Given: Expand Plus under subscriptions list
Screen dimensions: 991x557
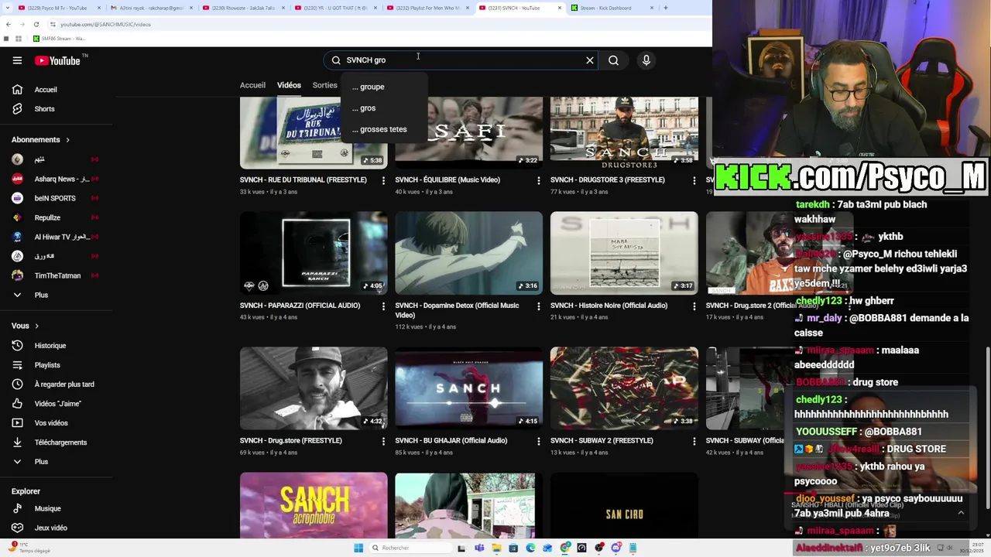Looking at the screenshot, I should click(x=41, y=296).
